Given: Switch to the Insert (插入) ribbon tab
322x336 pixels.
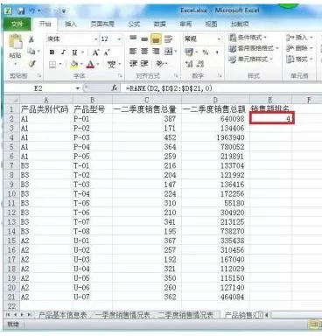Looking at the screenshot, I should coord(70,24).
